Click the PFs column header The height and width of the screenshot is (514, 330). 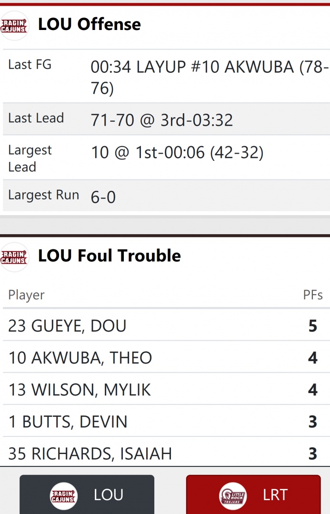pyautogui.click(x=312, y=295)
